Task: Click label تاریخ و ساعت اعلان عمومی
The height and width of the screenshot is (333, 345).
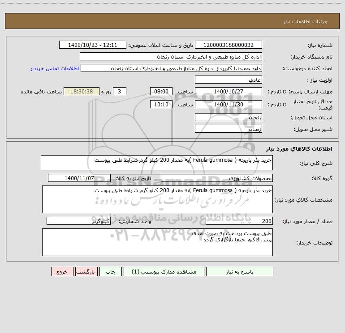Action: pos(160,45)
